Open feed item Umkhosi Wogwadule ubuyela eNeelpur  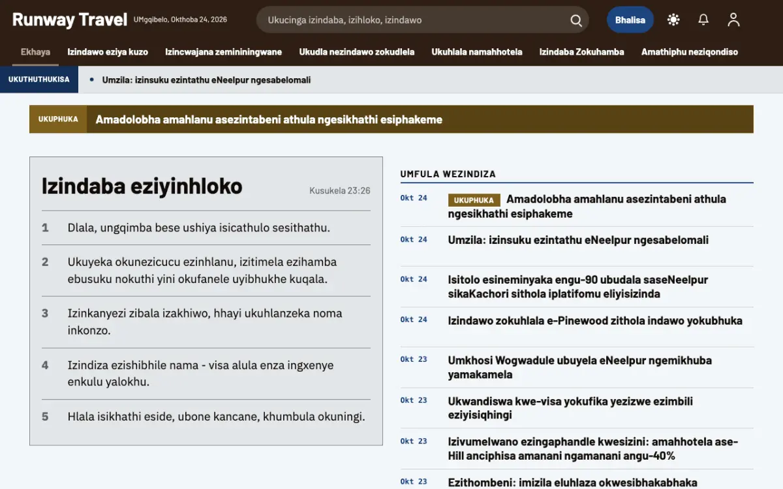pyautogui.click(x=580, y=368)
